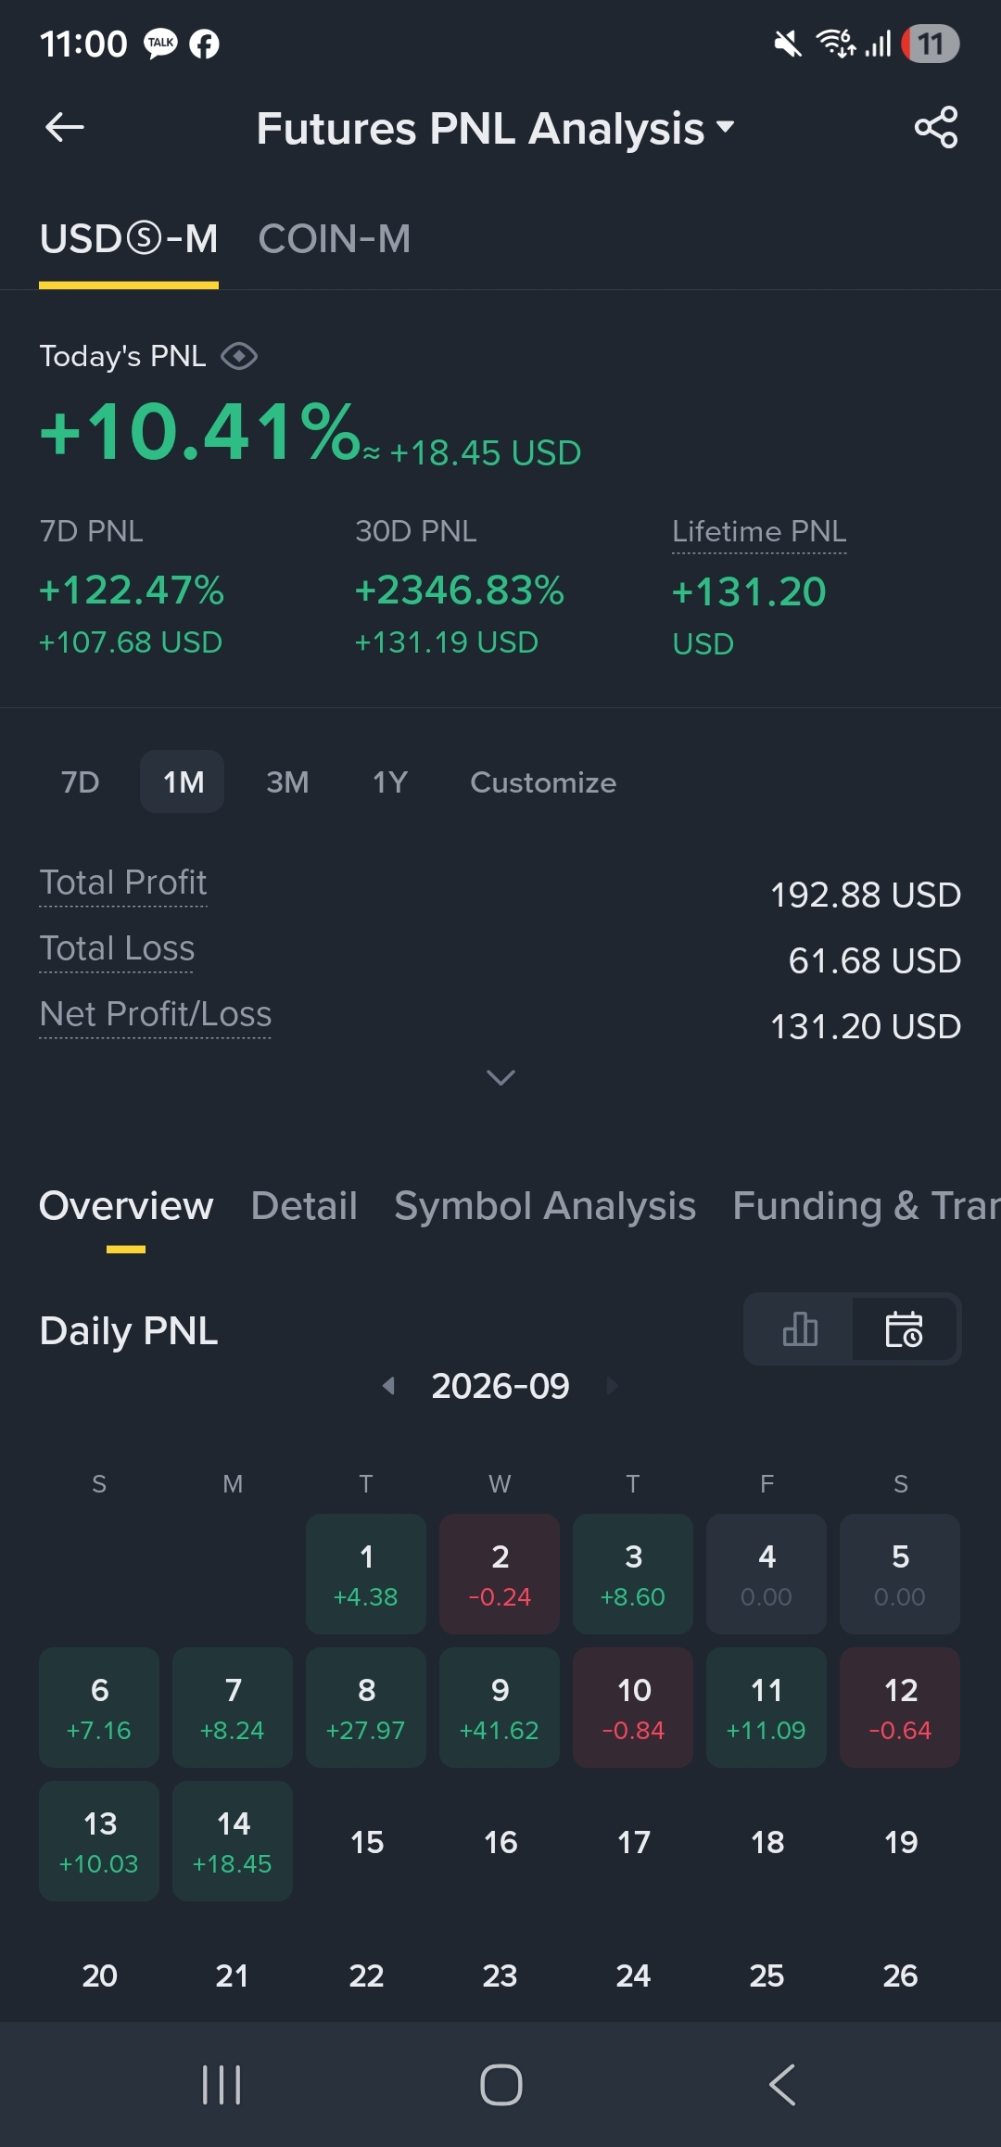Viewport: 1001px width, 2147px height.
Task: Select the 7D time range
Action: tap(81, 782)
